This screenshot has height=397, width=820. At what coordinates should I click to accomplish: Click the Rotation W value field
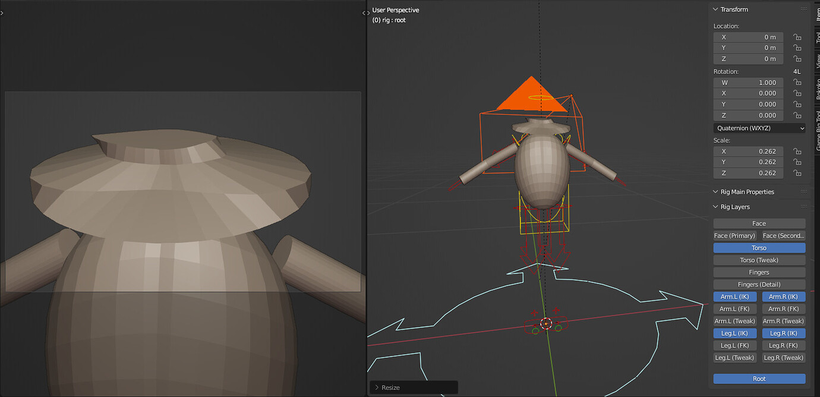tap(749, 83)
